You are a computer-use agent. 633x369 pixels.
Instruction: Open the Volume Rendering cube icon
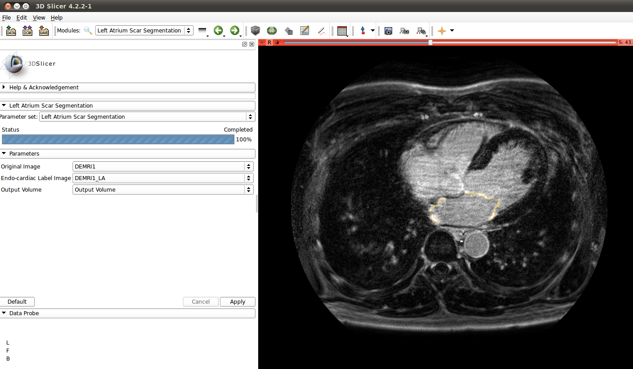click(255, 31)
